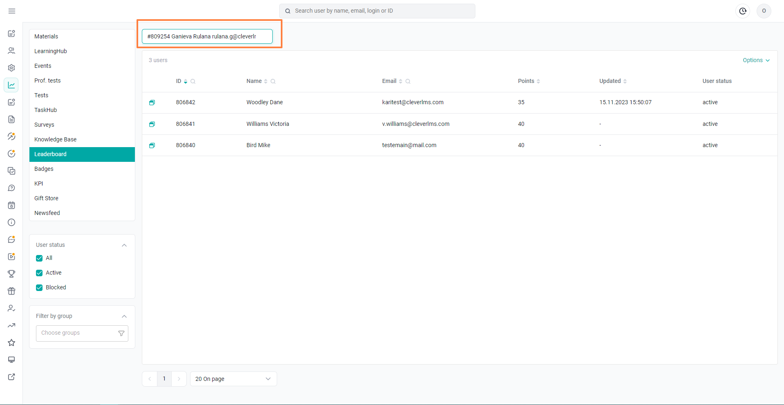Open the Newsfeed menu item
This screenshot has width=784, height=405.
tap(82, 213)
